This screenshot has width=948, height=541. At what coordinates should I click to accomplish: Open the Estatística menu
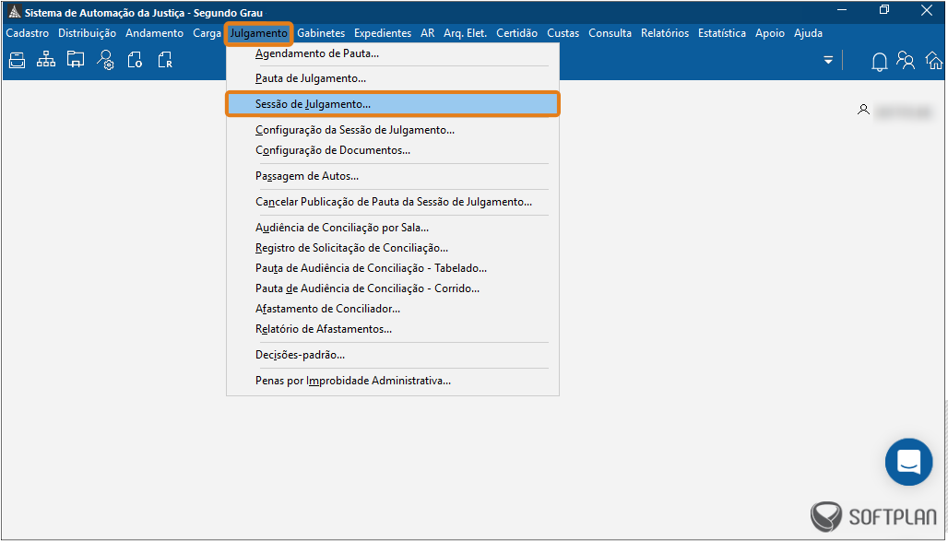pos(722,33)
